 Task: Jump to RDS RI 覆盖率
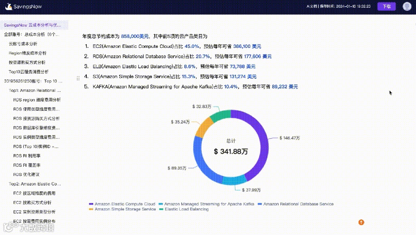pos(27,165)
